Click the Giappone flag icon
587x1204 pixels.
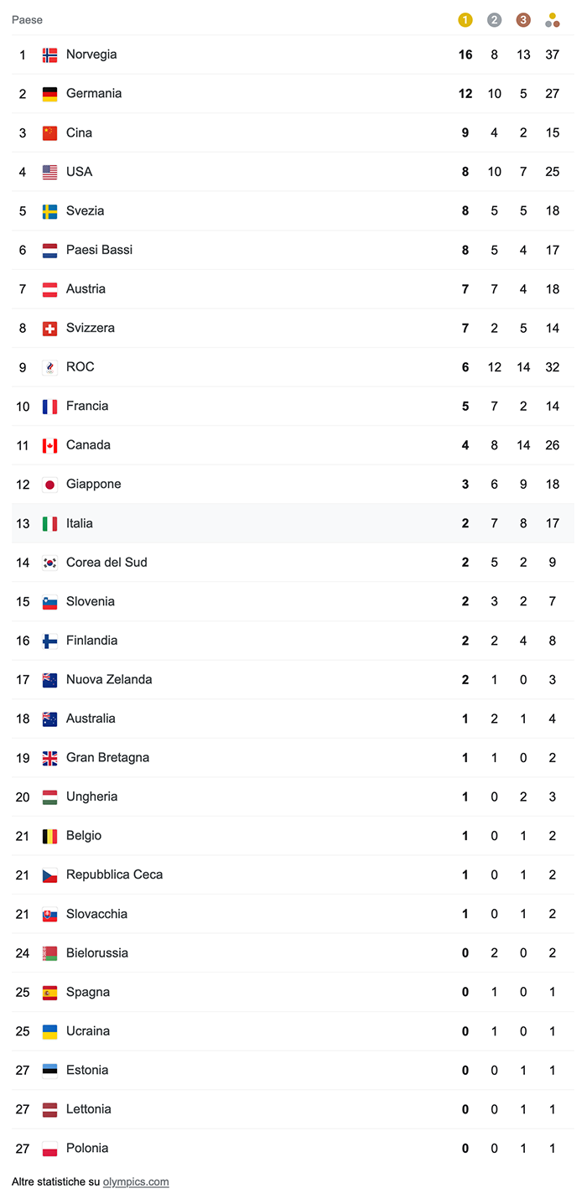click(50, 485)
